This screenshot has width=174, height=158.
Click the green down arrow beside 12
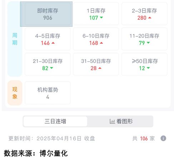pos(148,68)
